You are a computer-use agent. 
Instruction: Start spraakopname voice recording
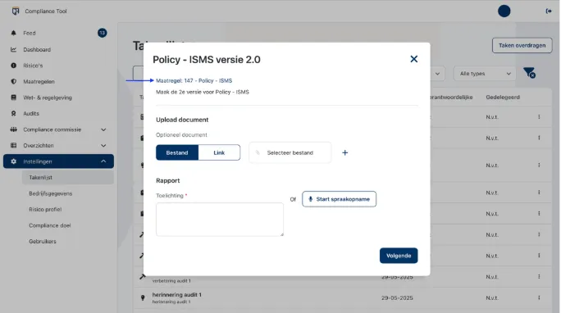coord(339,199)
